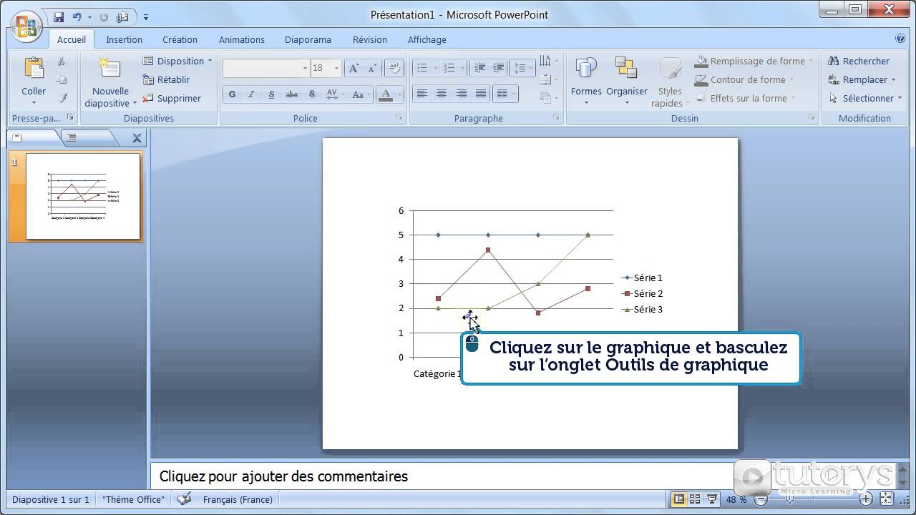
Task: Decrease list indent level
Action: click(x=479, y=68)
